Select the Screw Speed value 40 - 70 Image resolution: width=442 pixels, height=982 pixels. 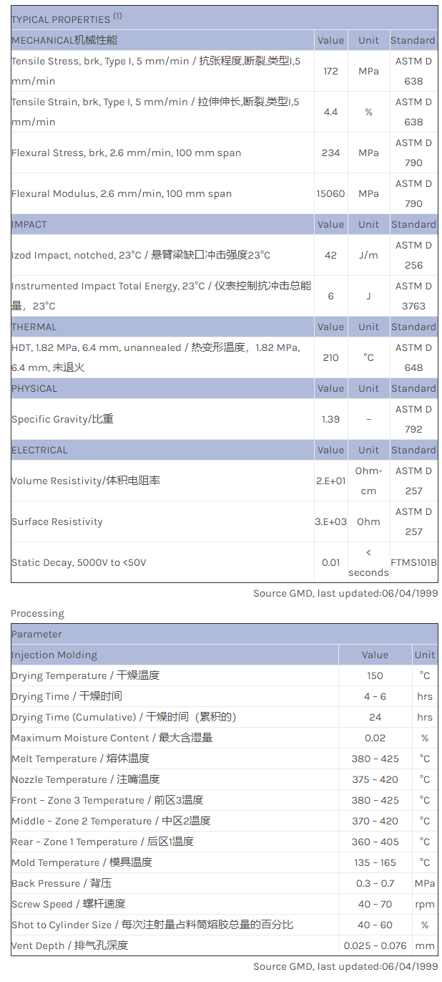375,904
